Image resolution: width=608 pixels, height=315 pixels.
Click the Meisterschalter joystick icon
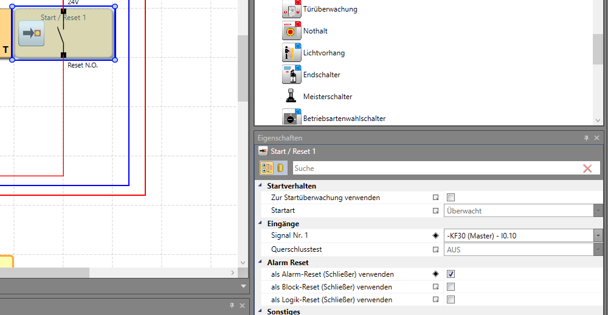pos(291,97)
